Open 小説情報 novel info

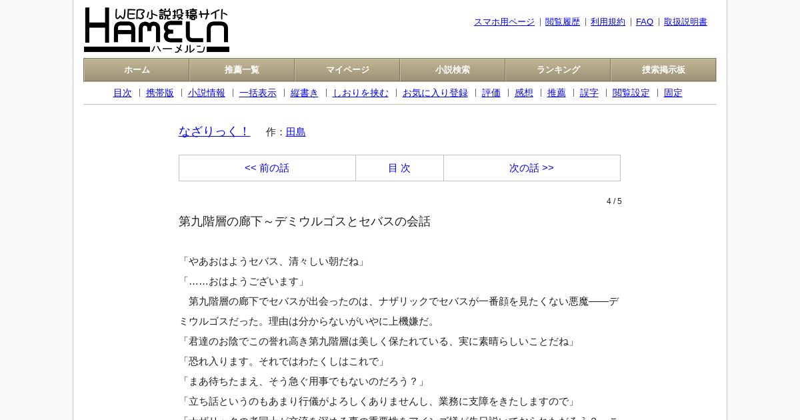pos(207,93)
